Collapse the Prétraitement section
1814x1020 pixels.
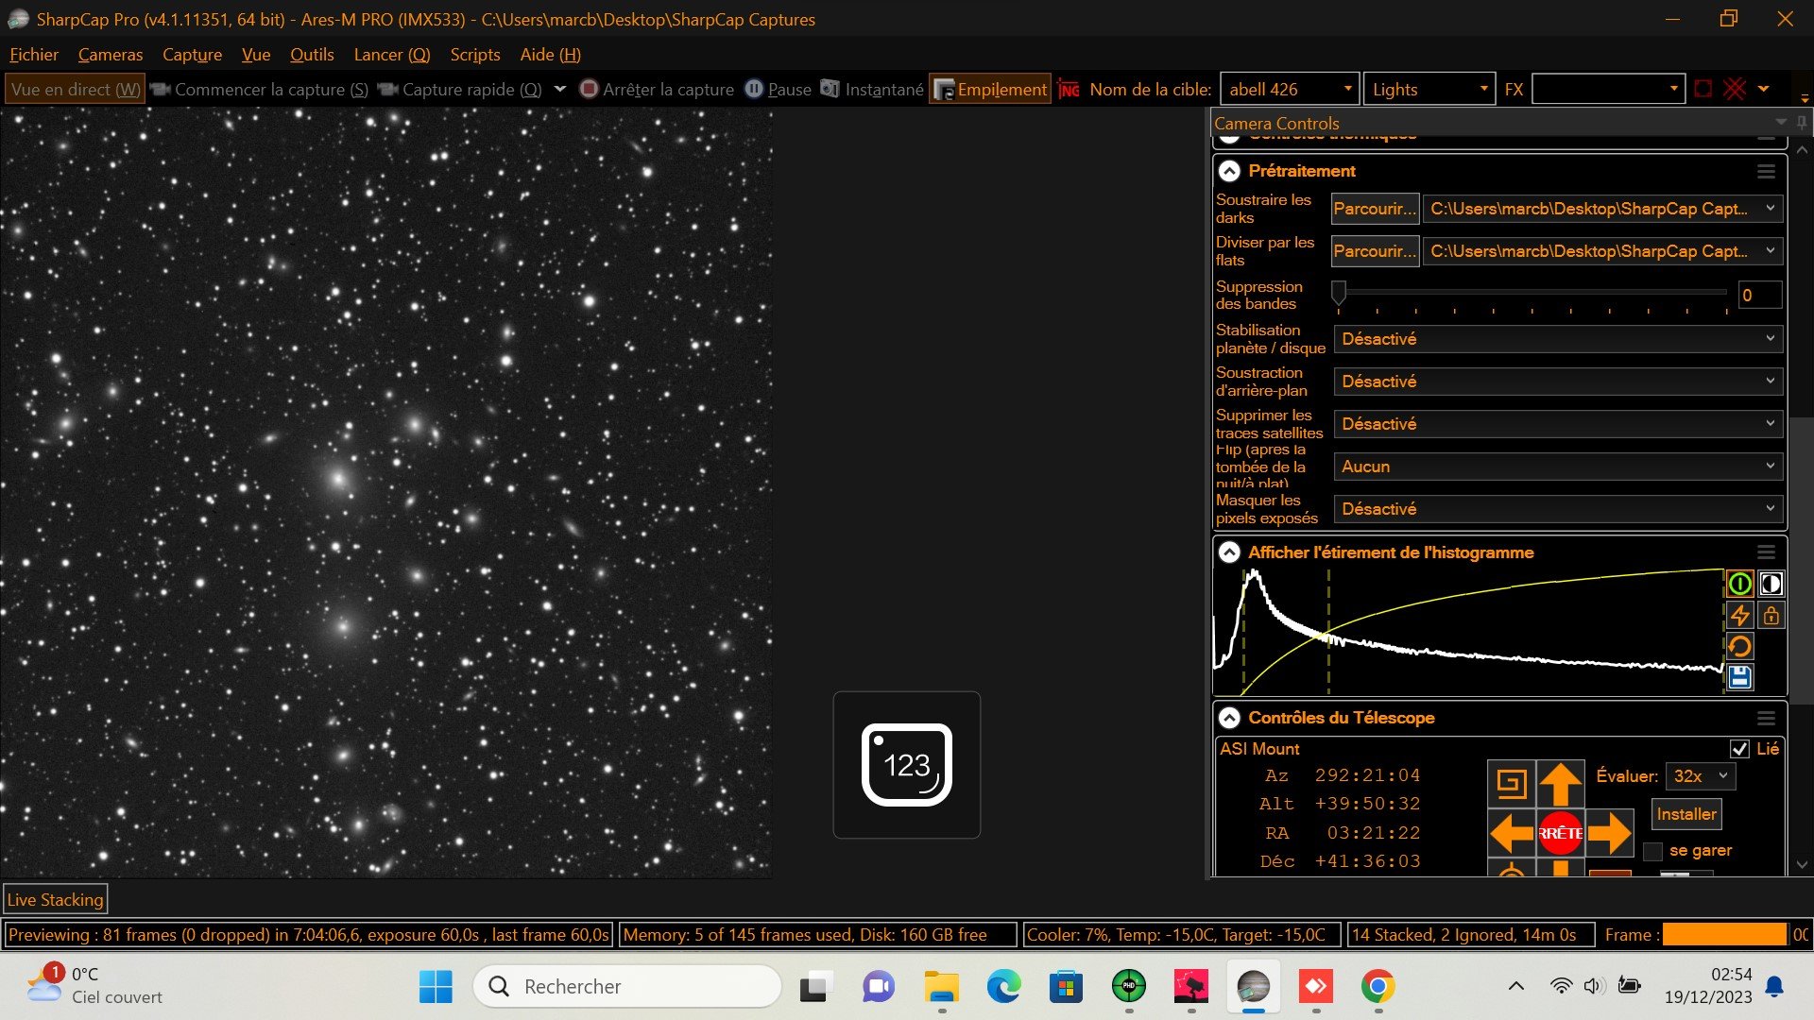coord(1229,171)
